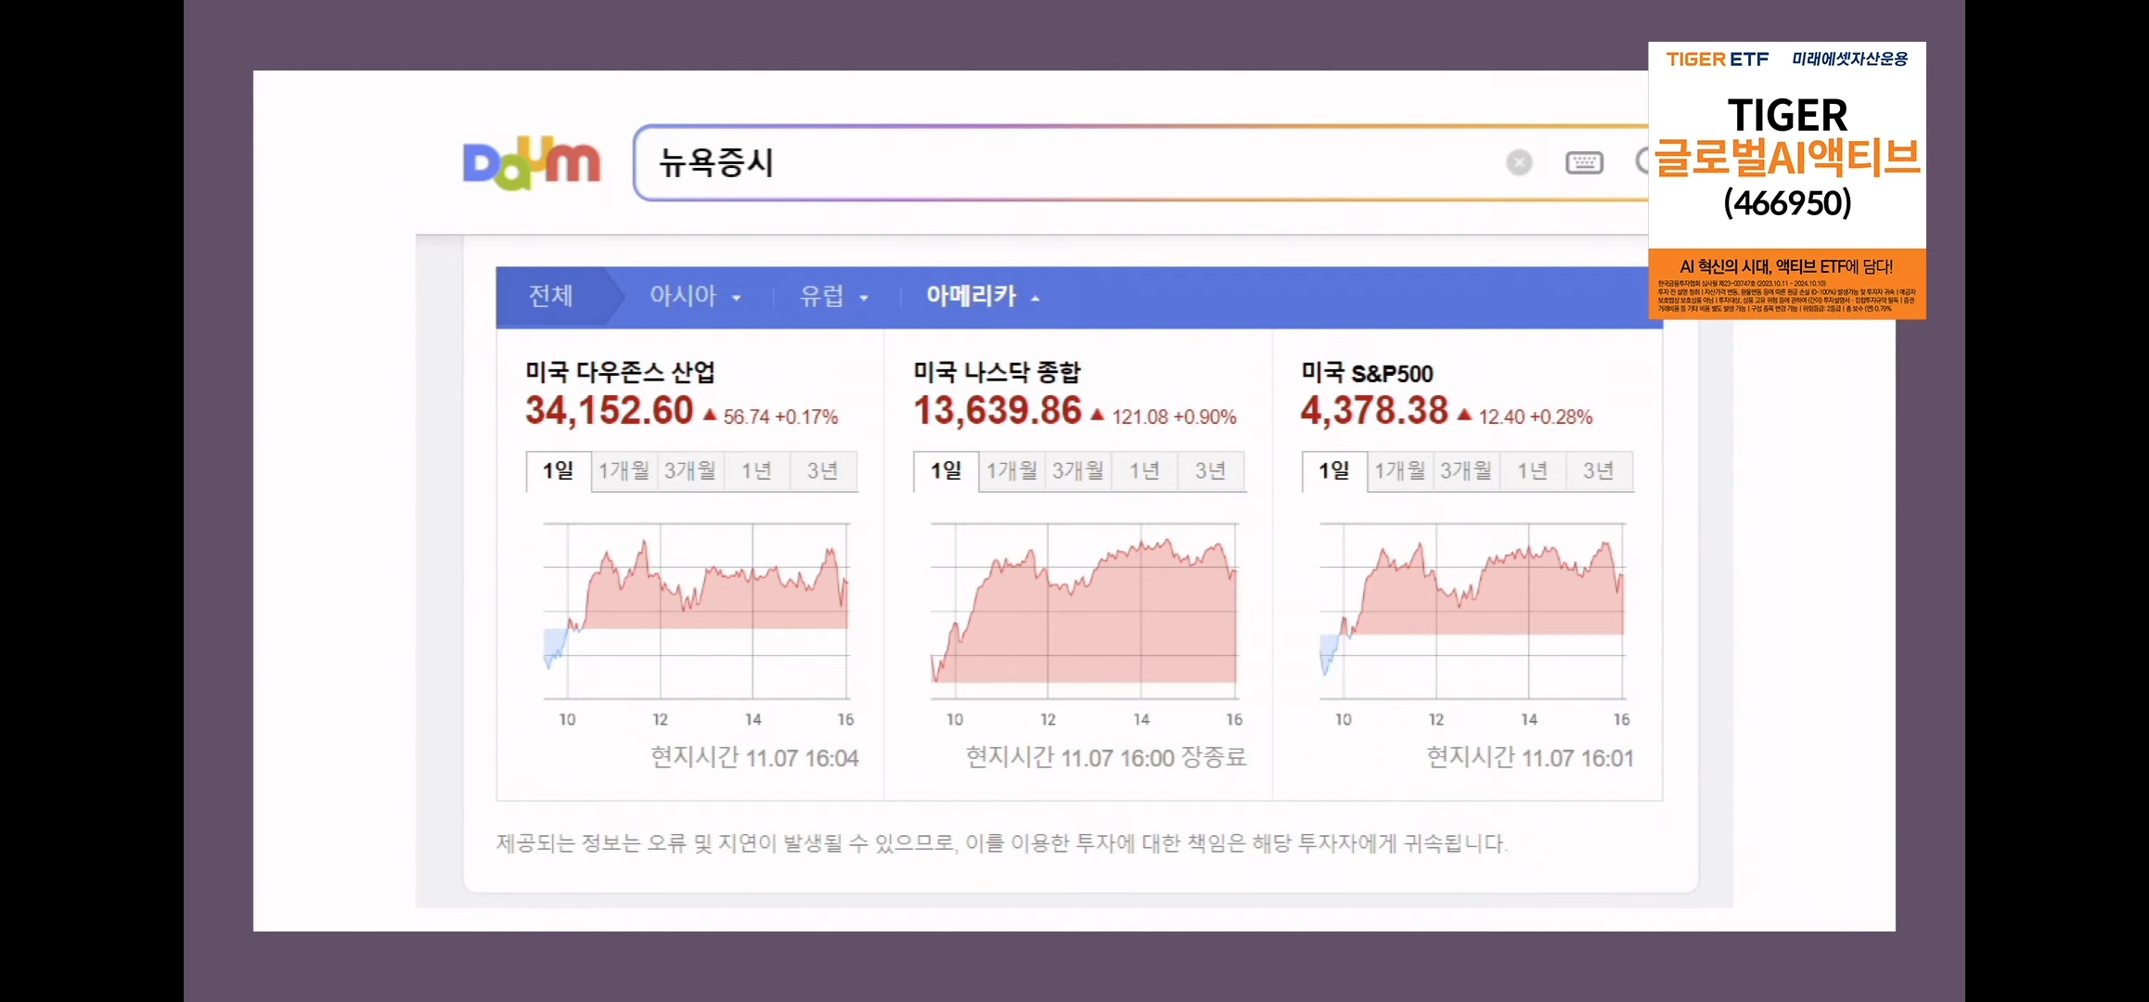This screenshot has width=2149, height=1002.
Task: Select the 전체 tab
Action: tap(550, 296)
